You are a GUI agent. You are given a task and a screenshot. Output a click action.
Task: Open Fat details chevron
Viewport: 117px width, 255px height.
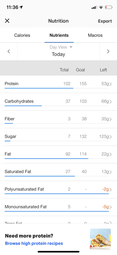coord(111,154)
